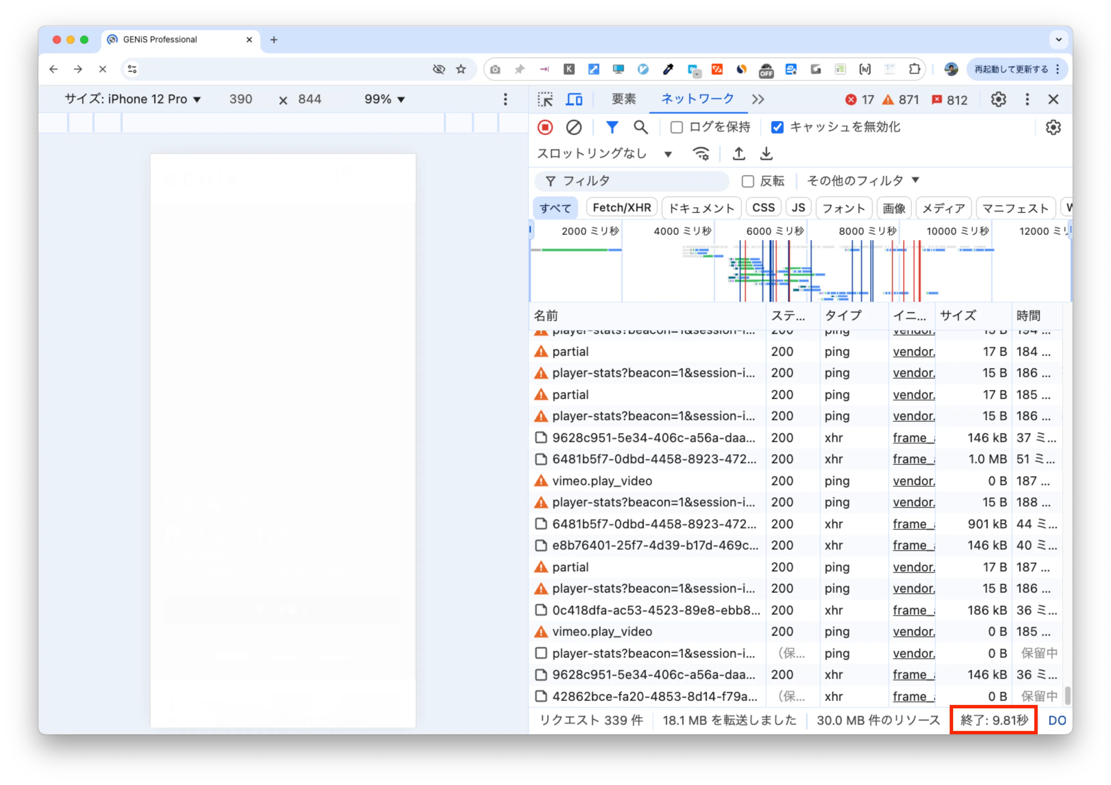The height and width of the screenshot is (785, 1111).
Task: Sort by 名前 column header
Action: click(x=647, y=316)
